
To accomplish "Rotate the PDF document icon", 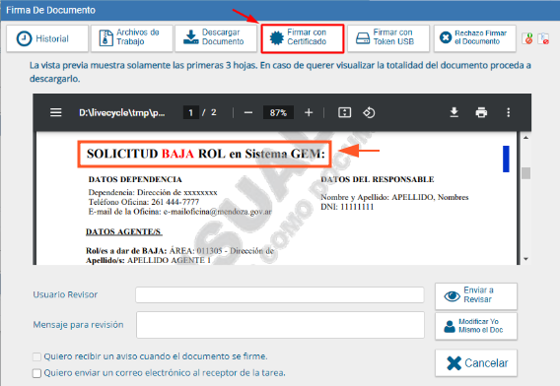I will [x=369, y=112].
